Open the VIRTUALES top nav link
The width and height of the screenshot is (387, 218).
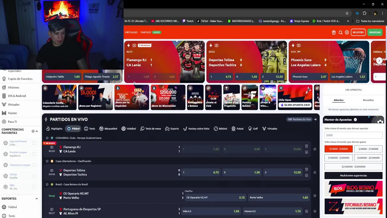[x=131, y=32]
